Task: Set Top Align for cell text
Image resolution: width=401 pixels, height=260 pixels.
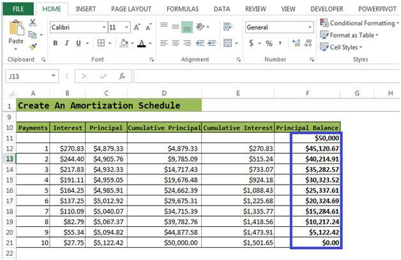Action: (x=164, y=26)
